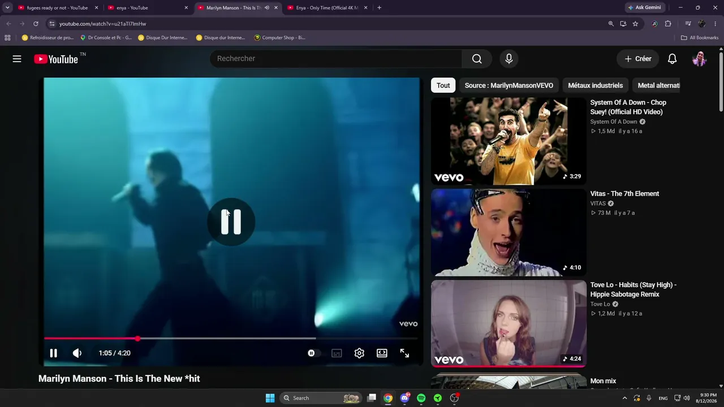
Task: Close the Marilyn Manson tab
Action: point(276,8)
